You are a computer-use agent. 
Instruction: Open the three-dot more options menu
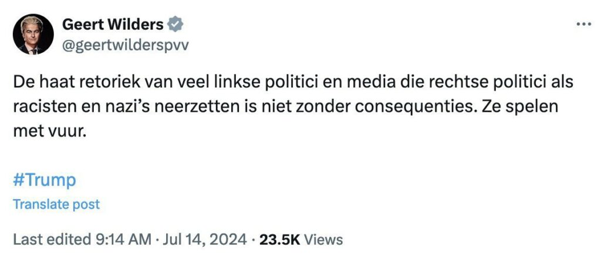583,25
